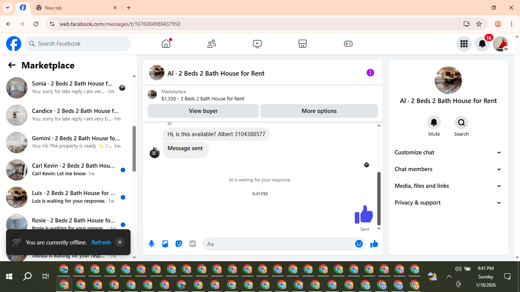Click Refresh in offline banner
This screenshot has height=292, width=520.
pos(101,242)
